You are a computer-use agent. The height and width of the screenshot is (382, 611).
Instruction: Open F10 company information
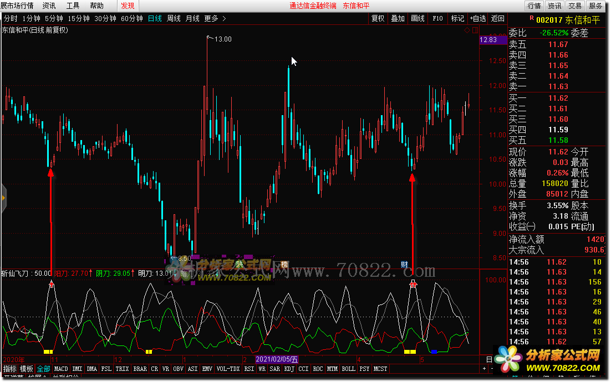click(x=437, y=18)
